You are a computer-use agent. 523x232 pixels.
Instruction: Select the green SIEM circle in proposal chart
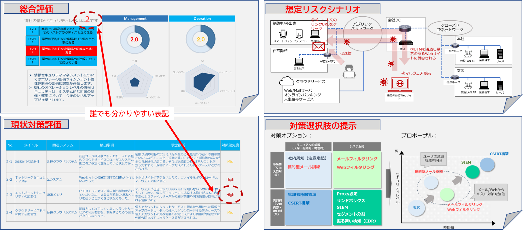(472, 172)
